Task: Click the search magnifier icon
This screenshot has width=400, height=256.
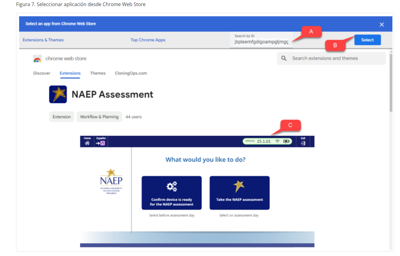Action: click(284, 58)
